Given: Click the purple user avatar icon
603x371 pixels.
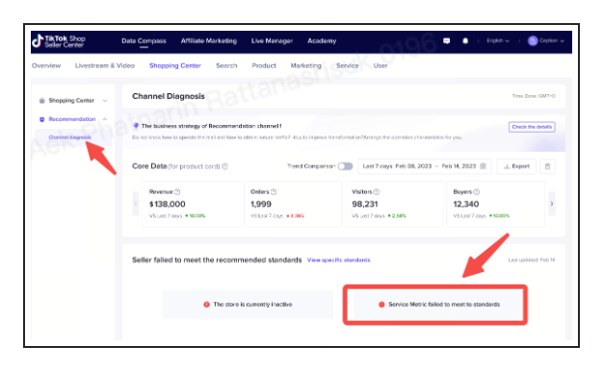Looking at the screenshot, I should click(533, 40).
